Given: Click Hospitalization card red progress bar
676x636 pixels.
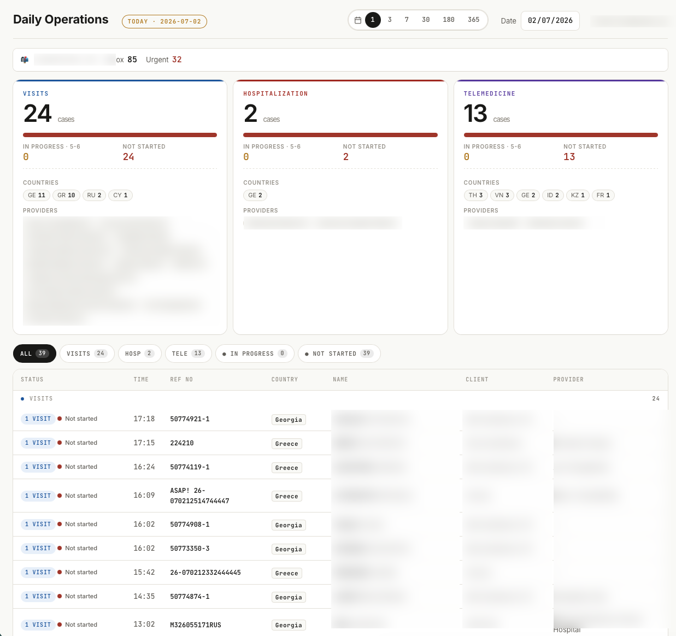Looking at the screenshot, I should (x=340, y=135).
